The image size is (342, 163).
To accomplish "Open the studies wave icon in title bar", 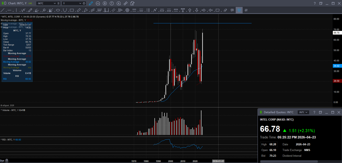I will pos(98,3).
